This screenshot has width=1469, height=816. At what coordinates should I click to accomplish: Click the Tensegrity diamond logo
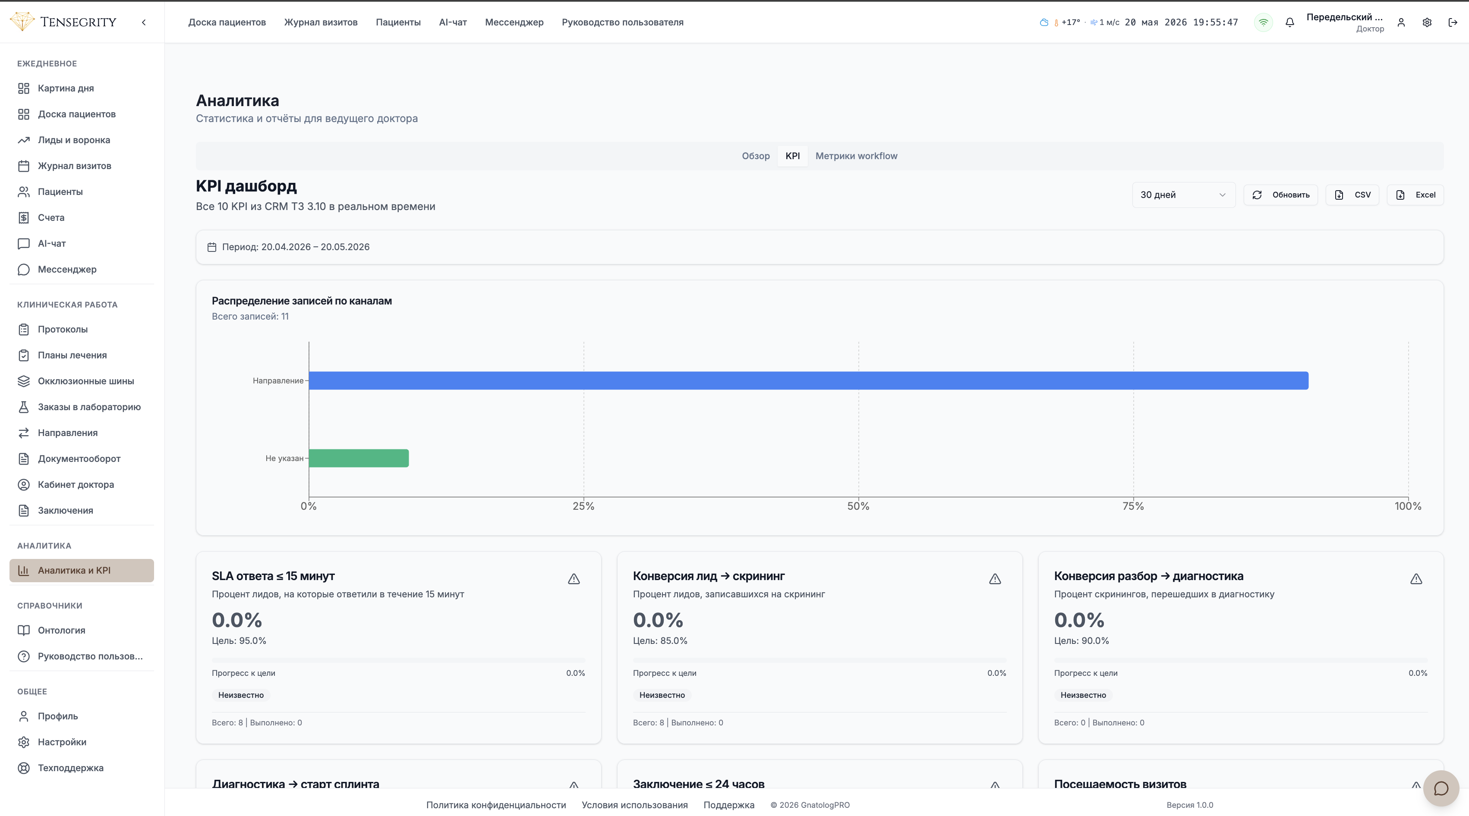coord(22,22)
